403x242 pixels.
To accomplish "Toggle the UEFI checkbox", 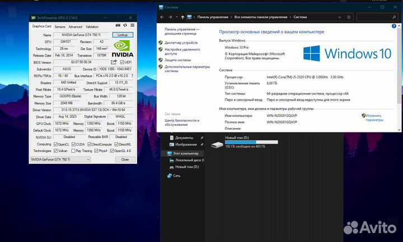I will 121,61.
